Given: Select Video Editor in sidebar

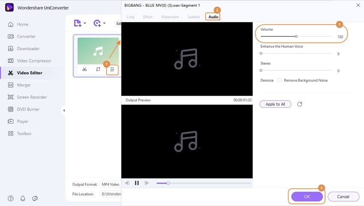Looking at the screenshot, I should [25, 73].
